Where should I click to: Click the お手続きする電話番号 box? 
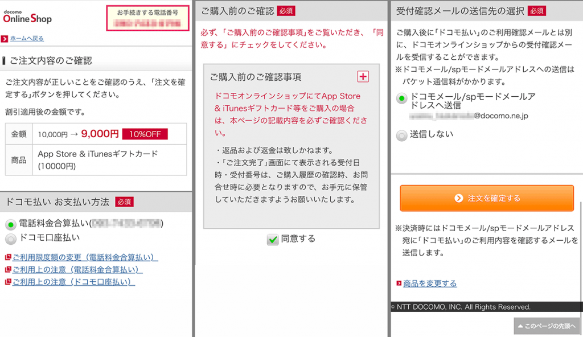coord(148,18)
